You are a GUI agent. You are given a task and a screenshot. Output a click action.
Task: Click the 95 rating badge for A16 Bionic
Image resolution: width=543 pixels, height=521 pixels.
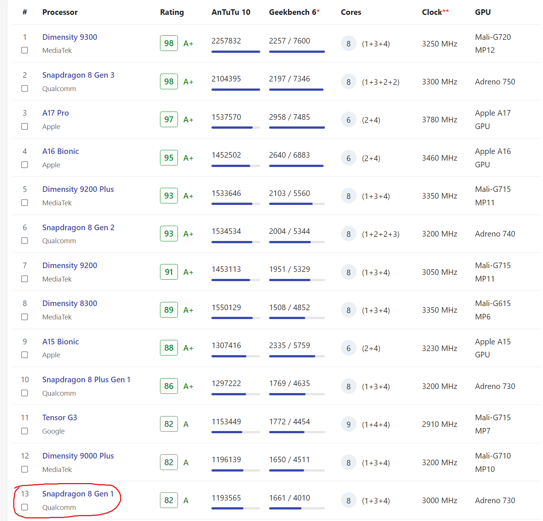(x=169, y=158)
